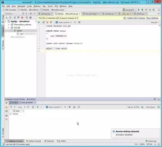Click Show Settings link
Screen dimensions: 162x147
[x=152, y=18]
